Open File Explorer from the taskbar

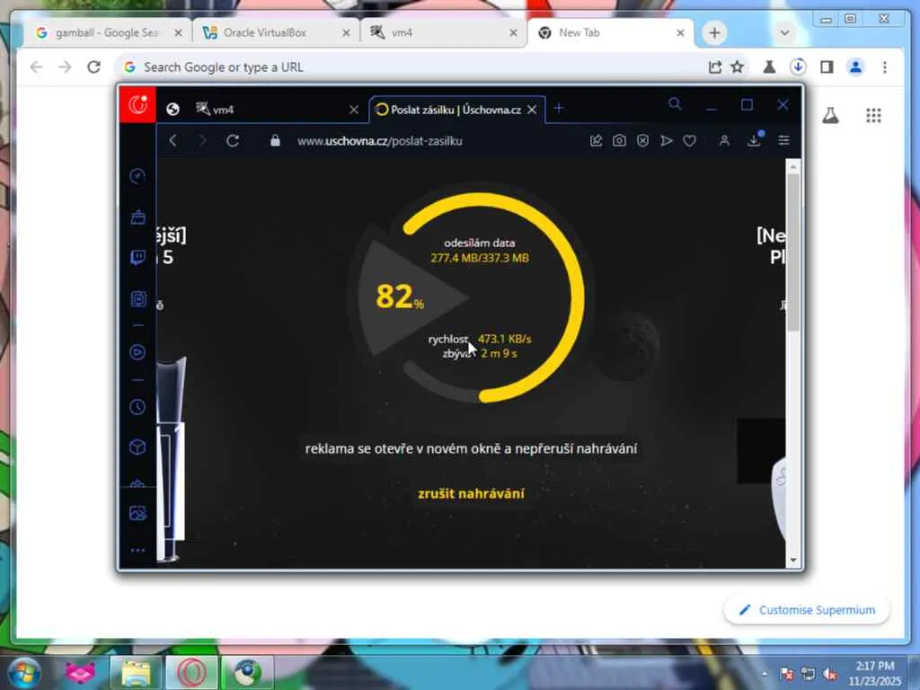point(137,673)
